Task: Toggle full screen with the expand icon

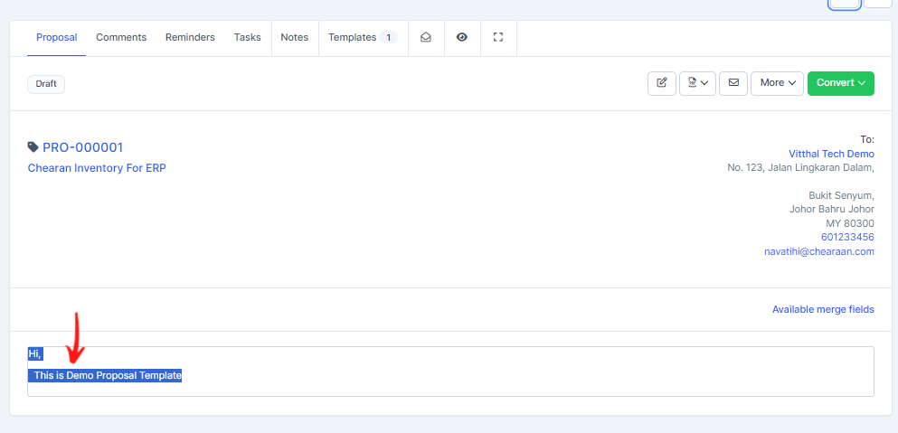Action: point(497,38)
